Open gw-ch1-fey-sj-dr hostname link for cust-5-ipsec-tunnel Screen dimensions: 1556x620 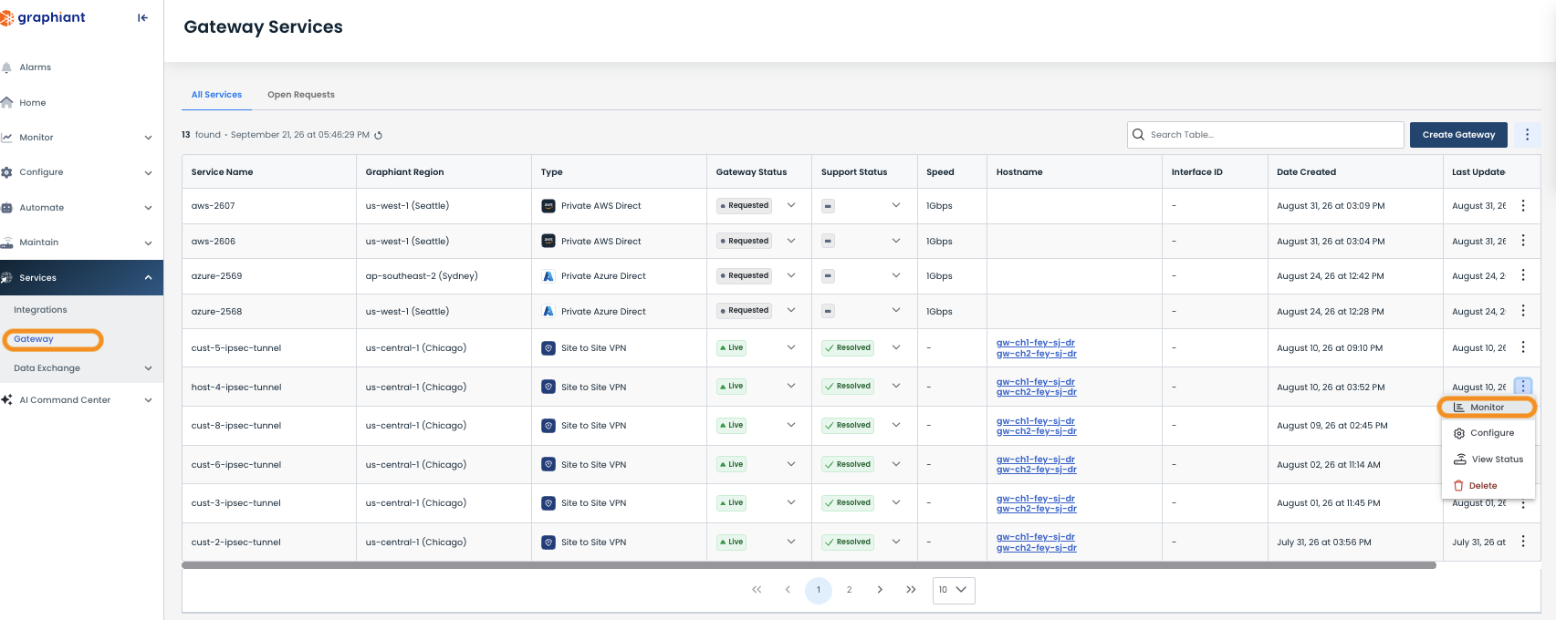tap(1036, 343)
